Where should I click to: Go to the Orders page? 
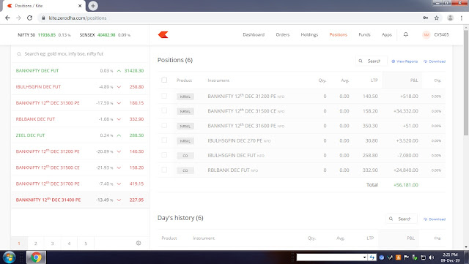coord(283,34)
